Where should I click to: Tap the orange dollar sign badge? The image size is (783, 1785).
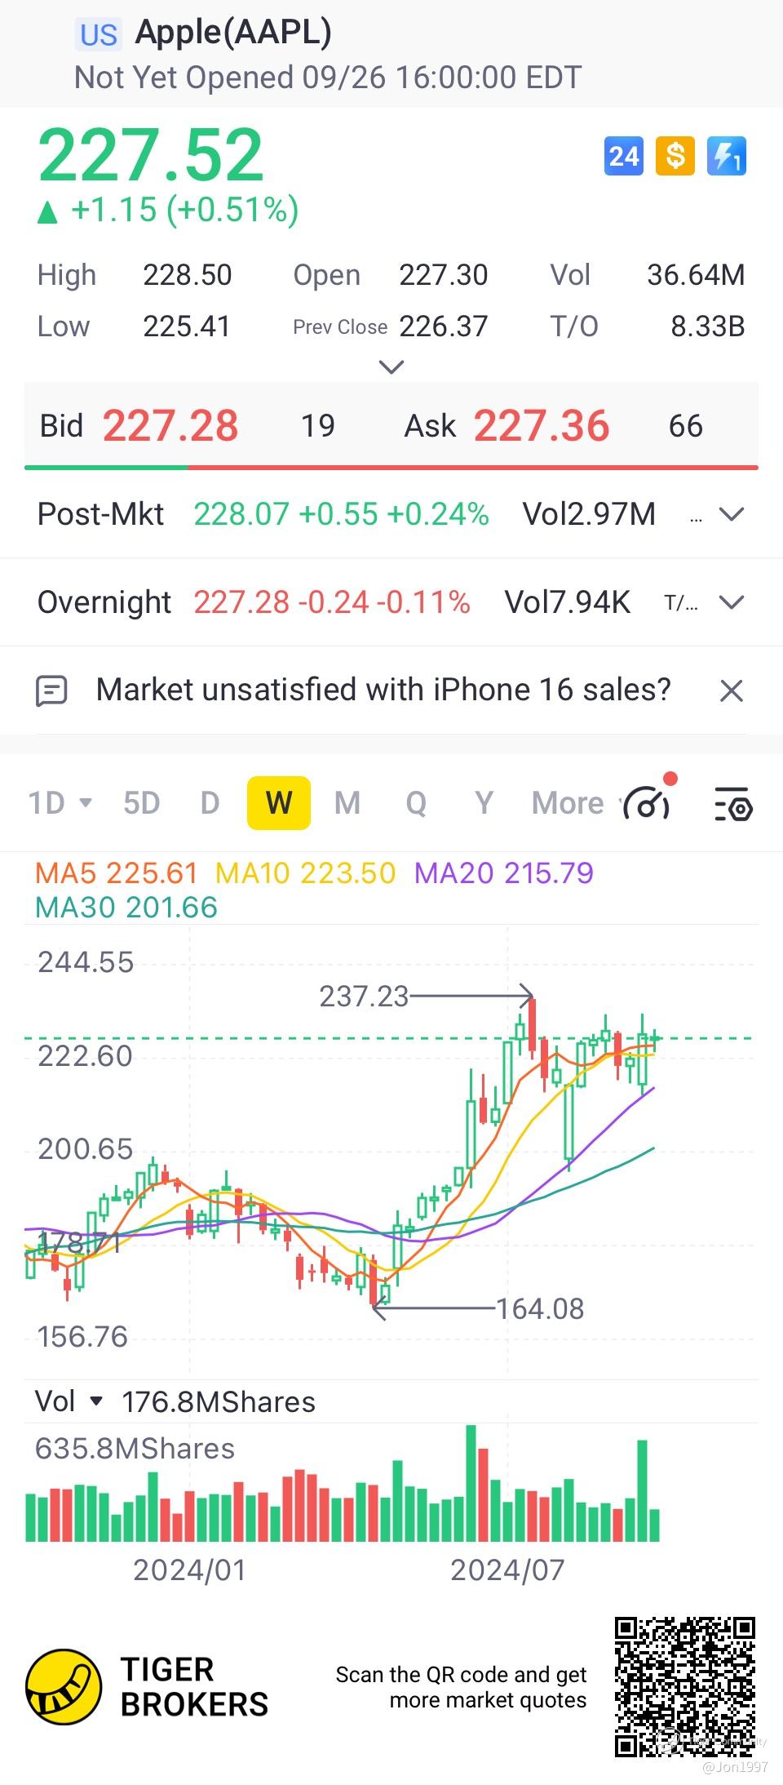tap(675, 156)
